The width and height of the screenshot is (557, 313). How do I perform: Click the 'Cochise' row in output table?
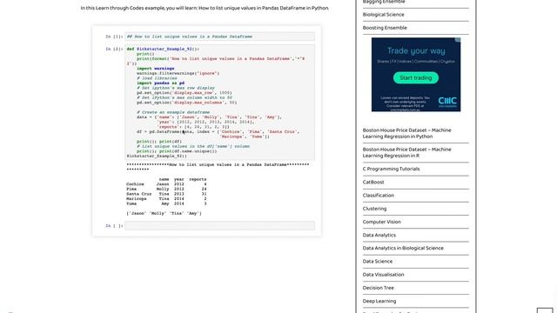click(x=166, y=184)
